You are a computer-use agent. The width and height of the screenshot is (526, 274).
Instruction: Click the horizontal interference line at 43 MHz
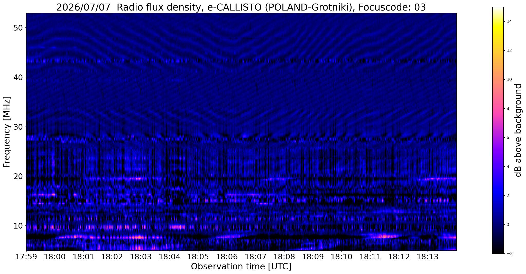coord(241,61)
